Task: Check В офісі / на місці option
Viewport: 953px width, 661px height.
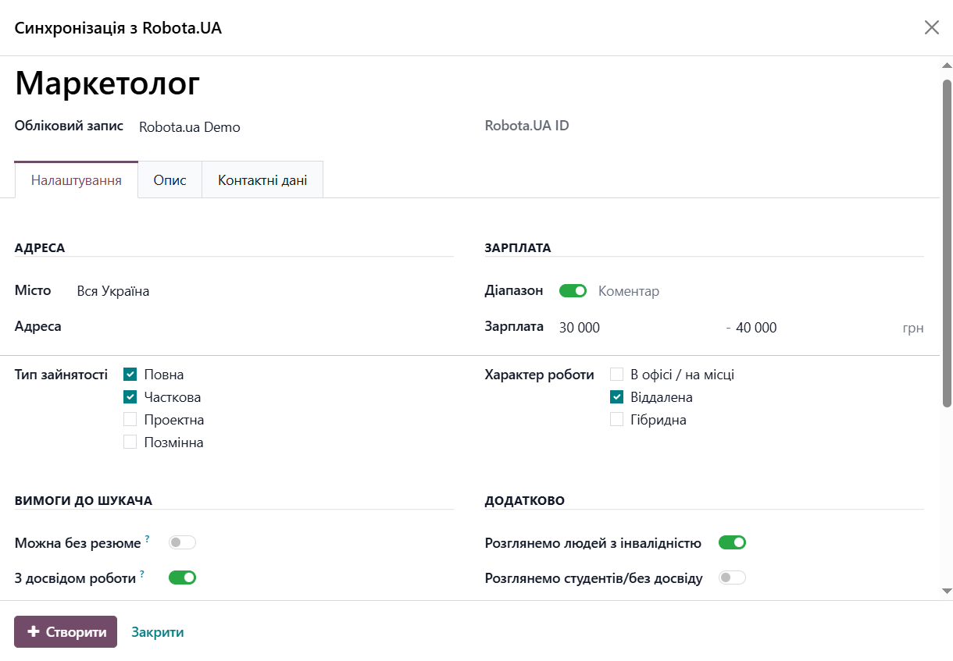Action: 617,375
